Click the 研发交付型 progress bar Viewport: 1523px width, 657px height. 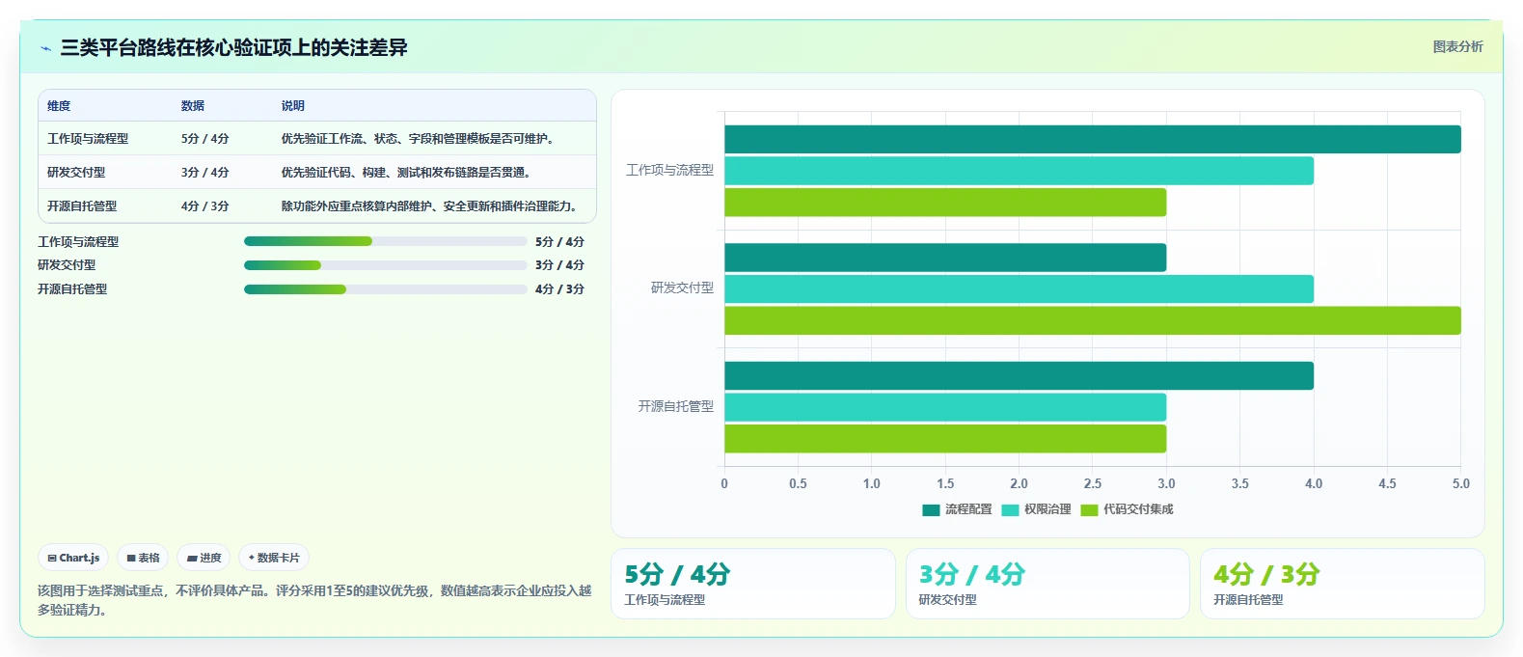click(x=386, y=265)
